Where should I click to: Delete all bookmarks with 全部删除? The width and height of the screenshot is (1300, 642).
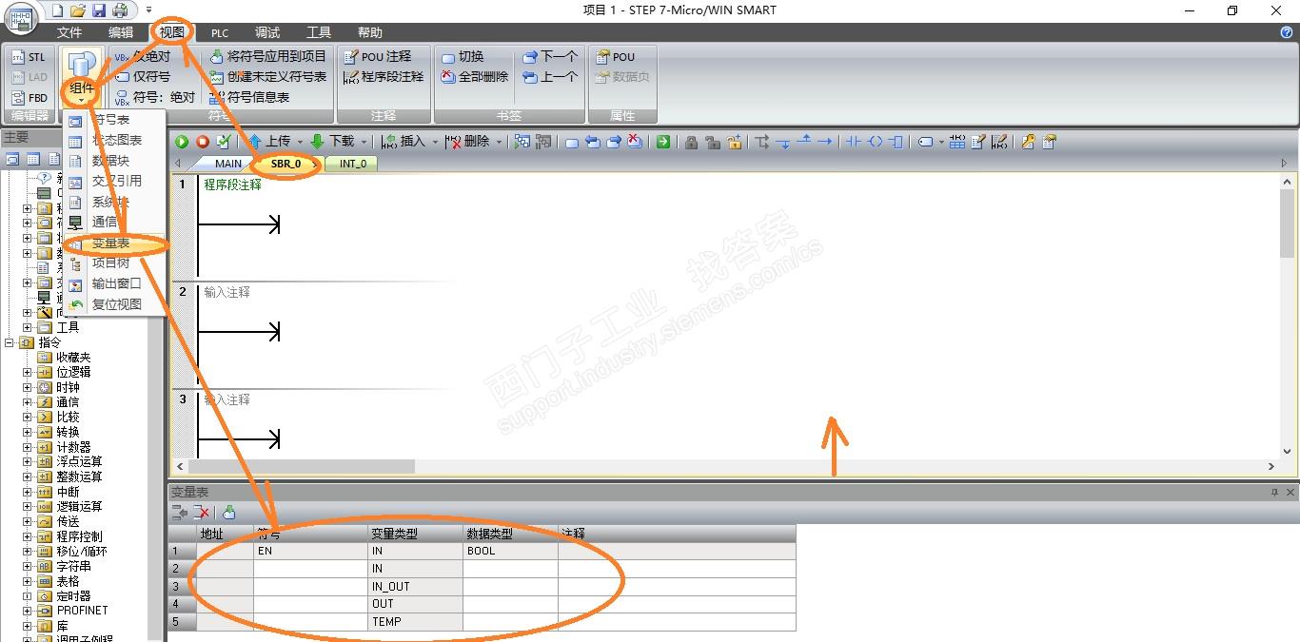[x=475, y=76]
